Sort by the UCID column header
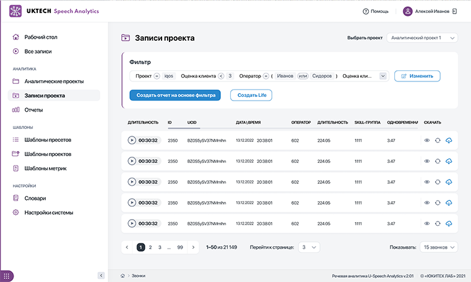The width and height of the screenshot is (471, 282). click(x=192, y=122)
